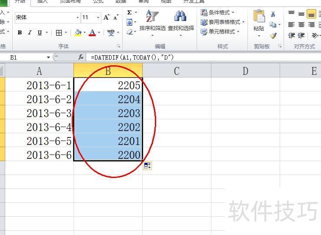
Task: Align text right
Action: click(311, 25)
